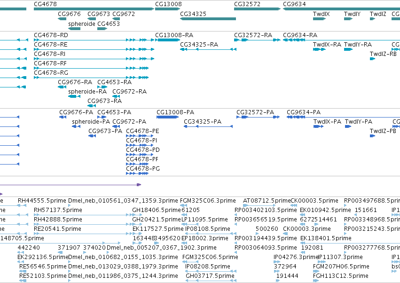This screenshot has width=400, height=283.
Task: Select the spheroide-PA protein label
Action: pyautogui.click(x=91, y=122)
